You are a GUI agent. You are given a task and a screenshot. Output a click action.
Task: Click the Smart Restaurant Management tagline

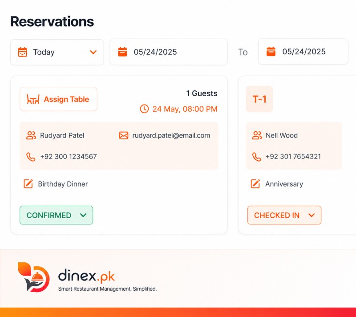pyautogui.click(x=107, y=289)
